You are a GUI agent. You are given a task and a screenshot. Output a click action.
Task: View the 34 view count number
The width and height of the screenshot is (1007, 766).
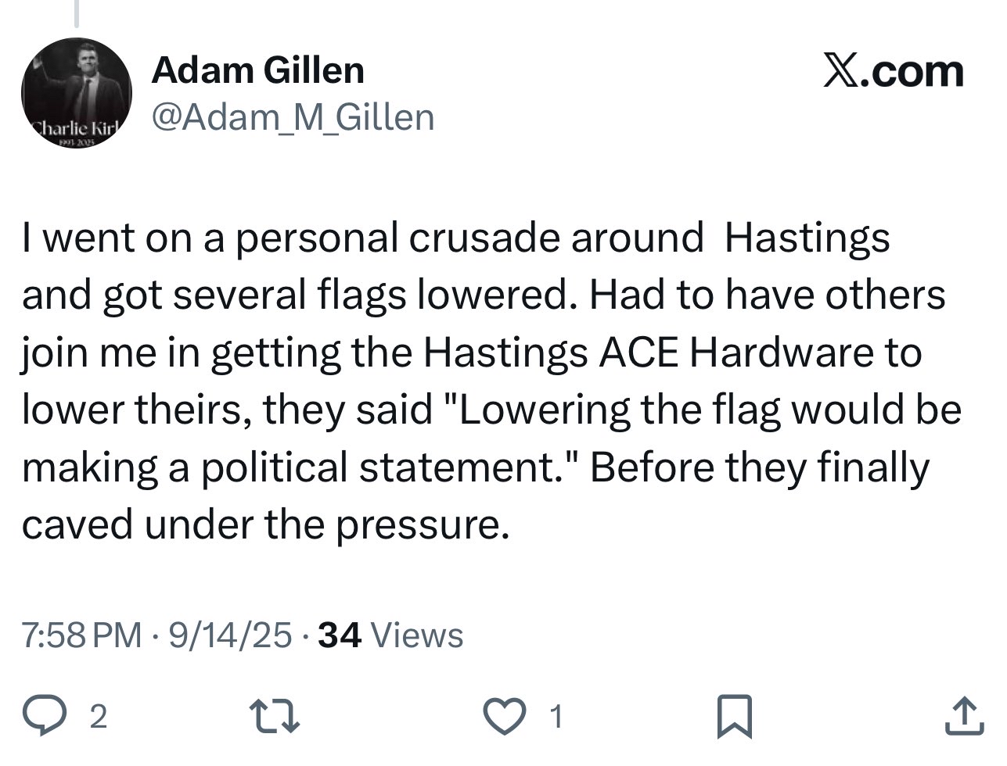[340, 635]
